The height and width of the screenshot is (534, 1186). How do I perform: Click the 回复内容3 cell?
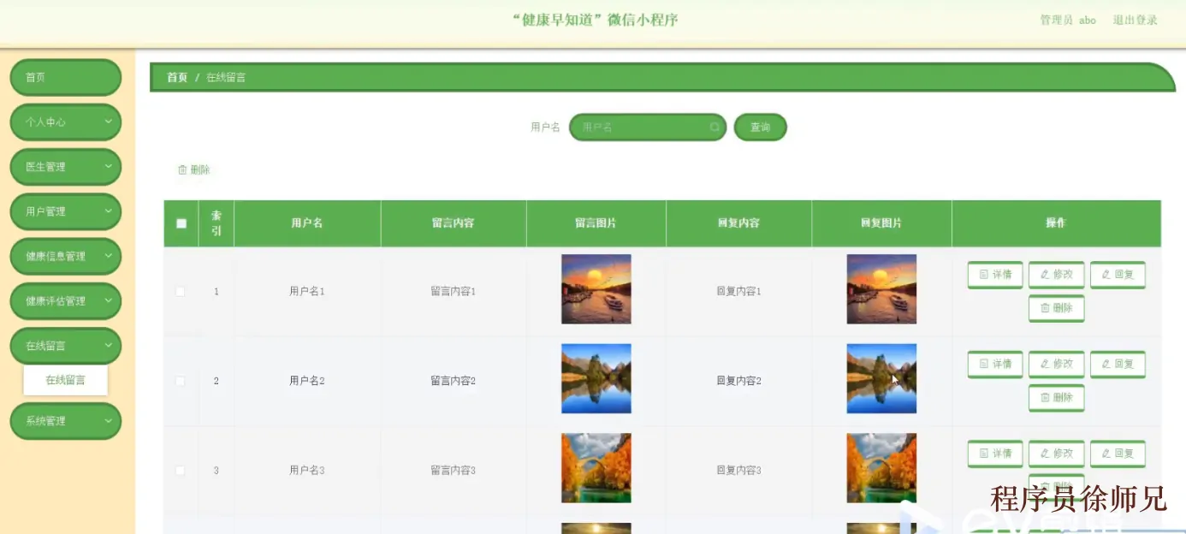pyautogui.click(x=739, y=471)
